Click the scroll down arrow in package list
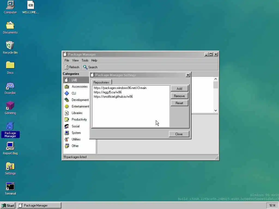279x209 pixels. click(x=216, y=110)
